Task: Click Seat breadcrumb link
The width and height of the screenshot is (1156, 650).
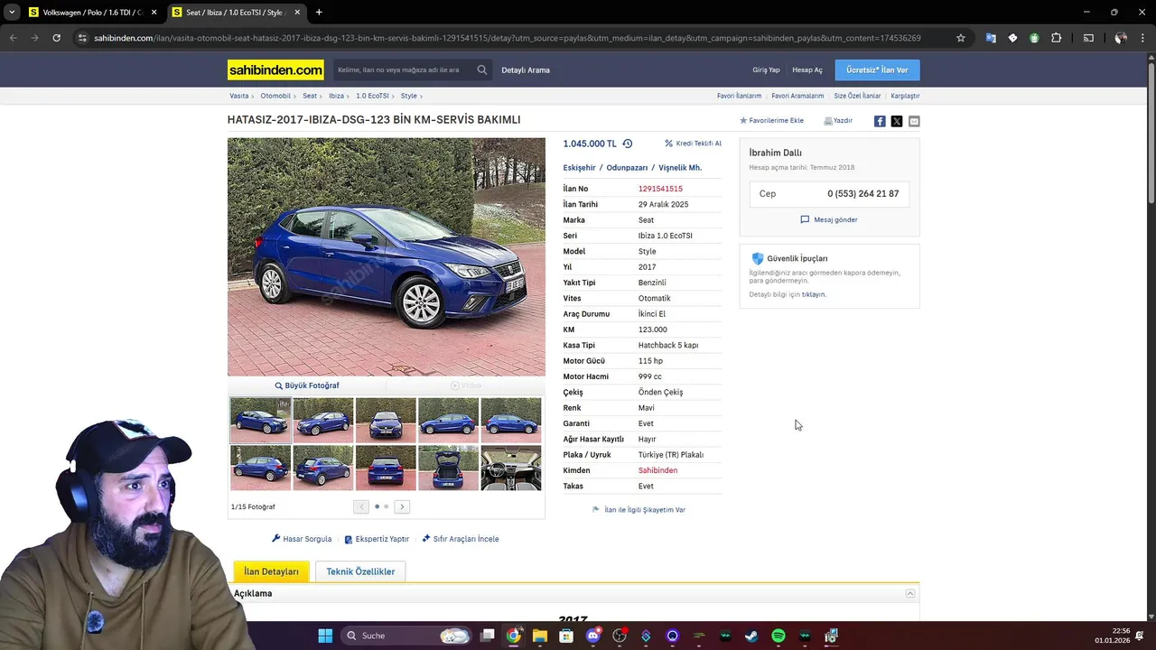Action: [x=310, y=96]
